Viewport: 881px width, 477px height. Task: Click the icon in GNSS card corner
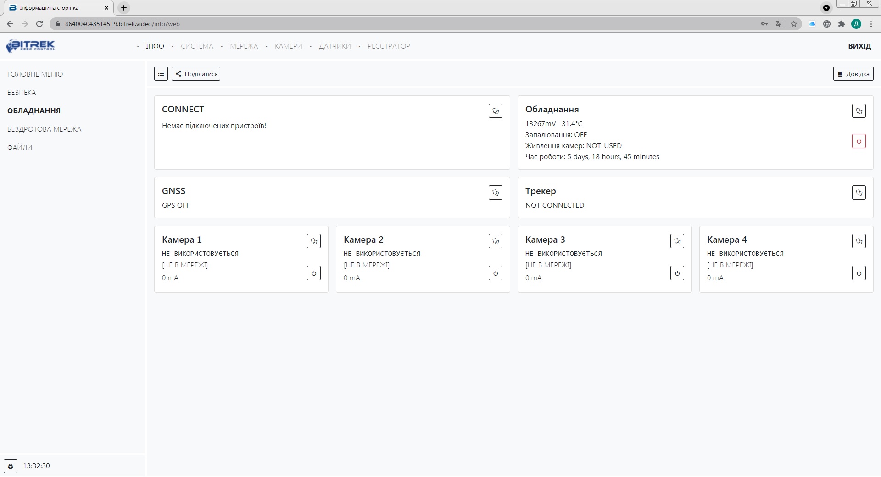tap(496, 193)
